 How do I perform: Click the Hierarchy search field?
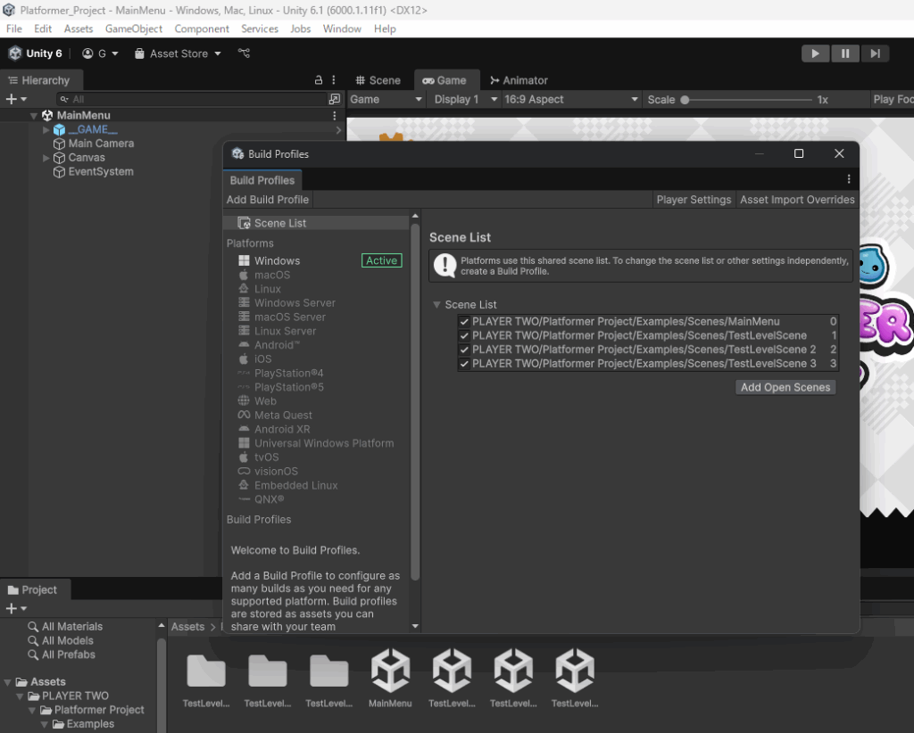(x=191, y=99)
